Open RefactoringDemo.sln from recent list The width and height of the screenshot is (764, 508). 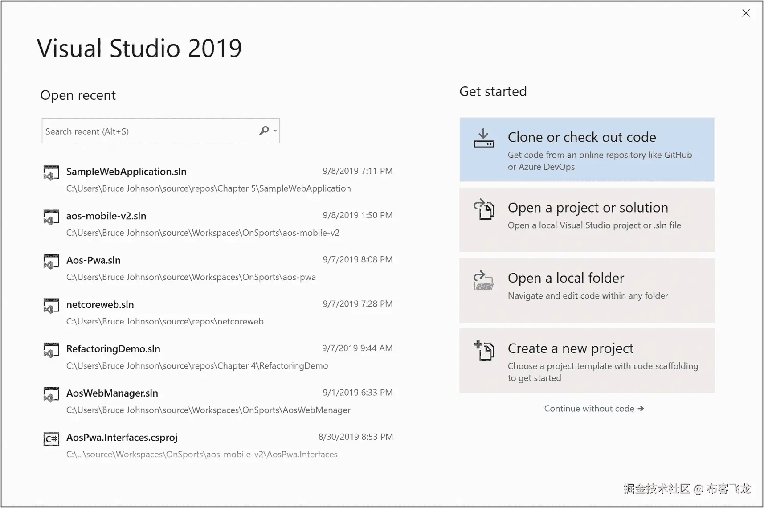pos(113,349)
